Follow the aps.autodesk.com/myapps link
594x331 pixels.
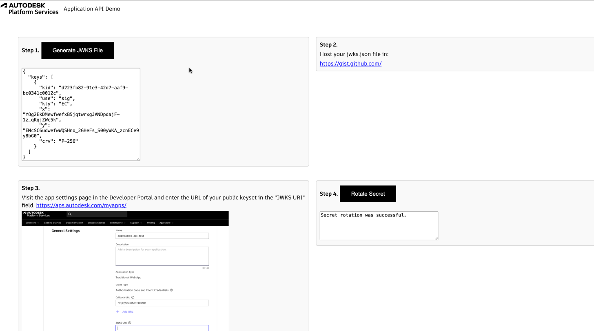(x=81, y=205)
